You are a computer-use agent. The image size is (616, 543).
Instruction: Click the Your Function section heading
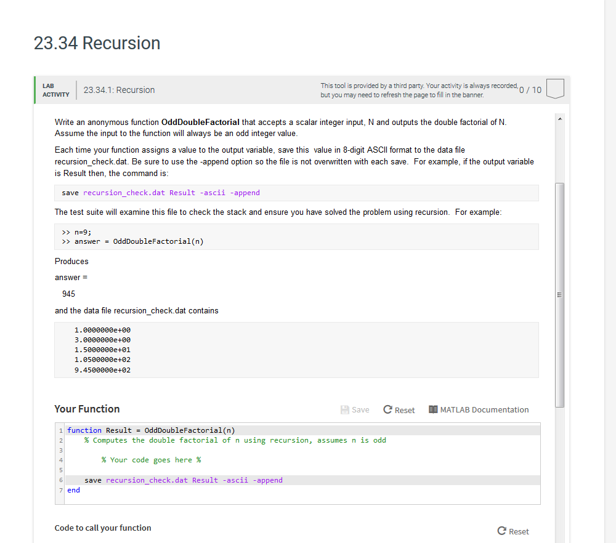[87, 409]
